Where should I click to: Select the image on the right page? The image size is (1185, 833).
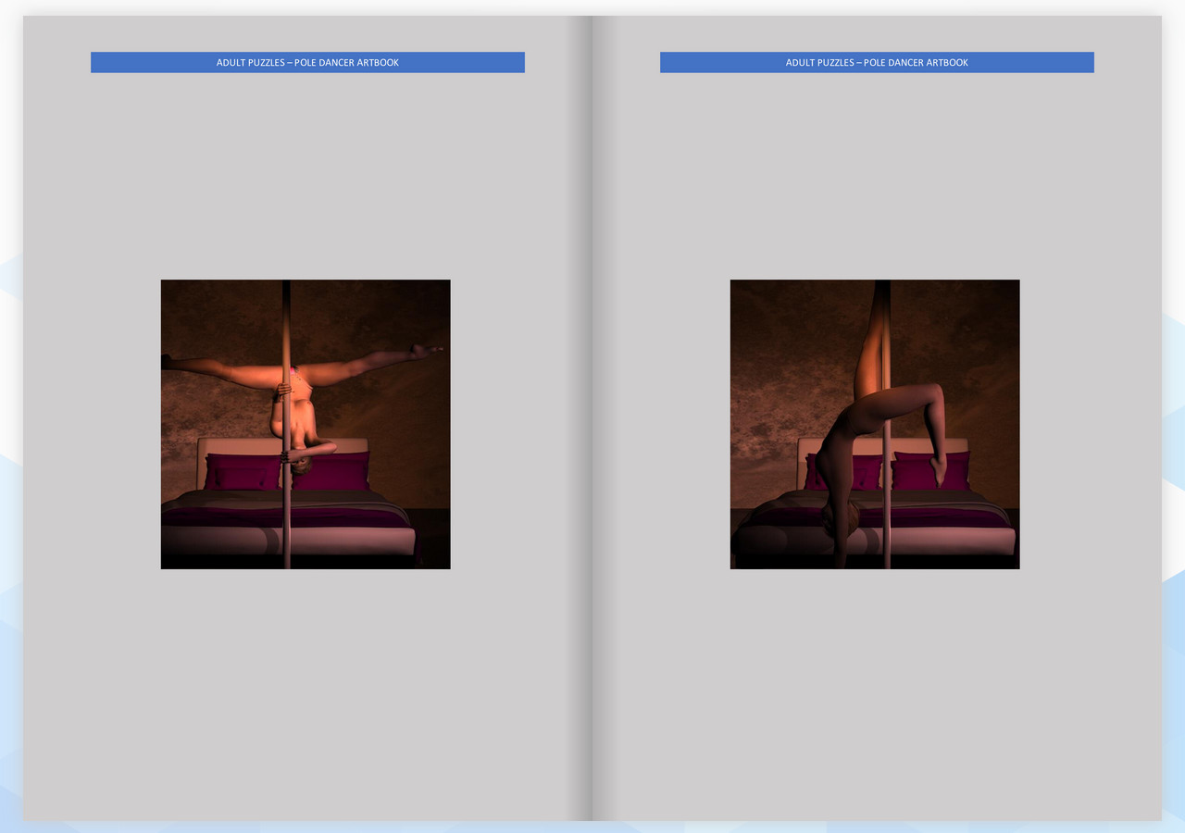[875, 424]
